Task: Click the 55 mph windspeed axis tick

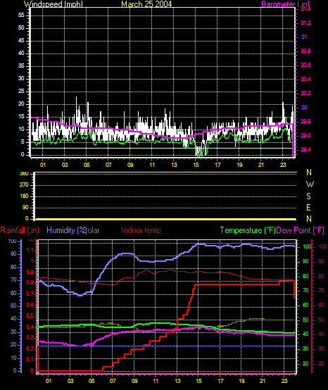Action: tap(21, 15)
